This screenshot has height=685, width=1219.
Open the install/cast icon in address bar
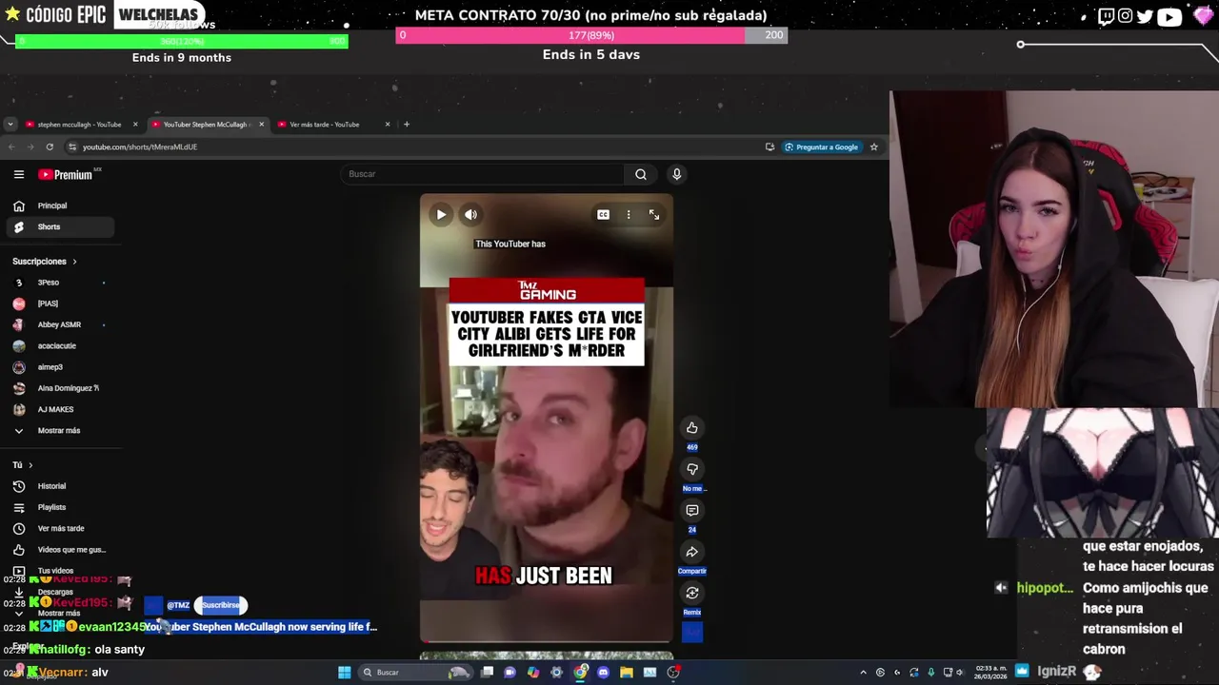(x=769, y=147)
